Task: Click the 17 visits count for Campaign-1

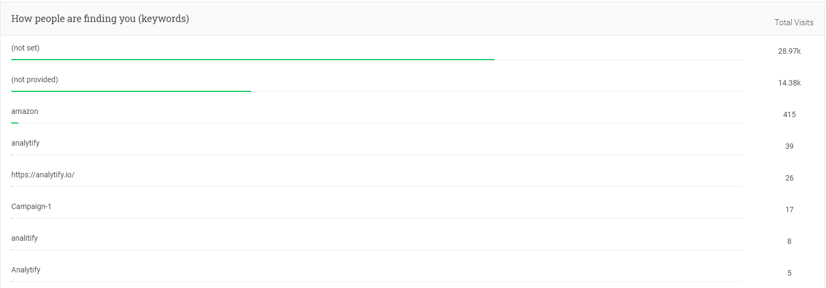Action: [789, 210]
